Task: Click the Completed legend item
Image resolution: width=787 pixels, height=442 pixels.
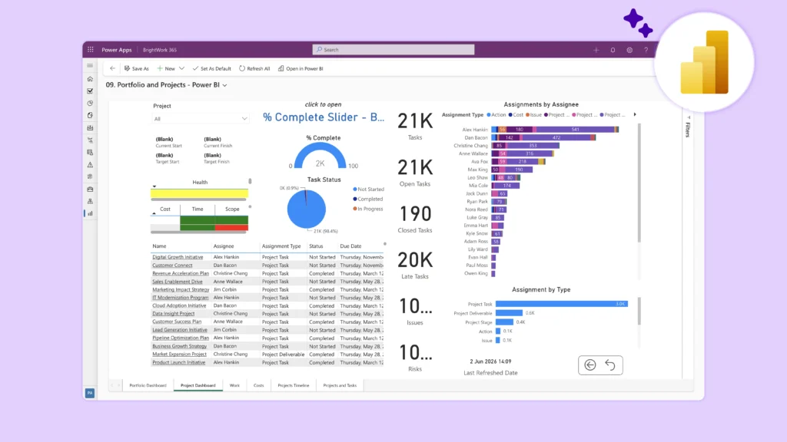Action: [x=368, y=199]
